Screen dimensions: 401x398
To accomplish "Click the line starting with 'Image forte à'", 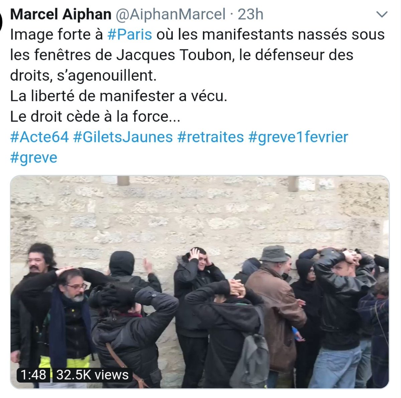I will pos(197,35).
